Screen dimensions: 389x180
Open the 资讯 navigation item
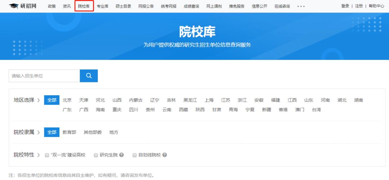67,6
